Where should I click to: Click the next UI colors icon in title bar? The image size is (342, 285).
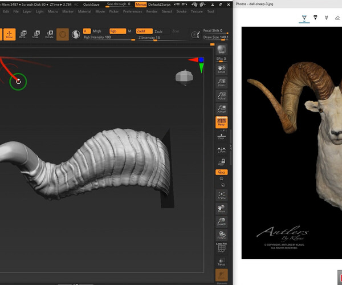pos(202,5)
